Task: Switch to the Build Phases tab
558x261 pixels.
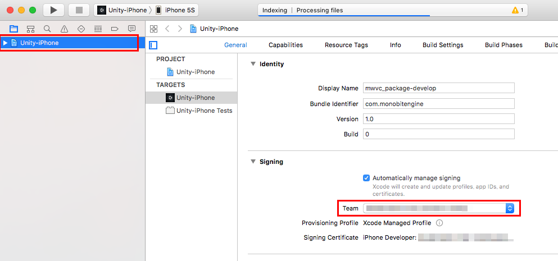Action: tap(503, 45)
